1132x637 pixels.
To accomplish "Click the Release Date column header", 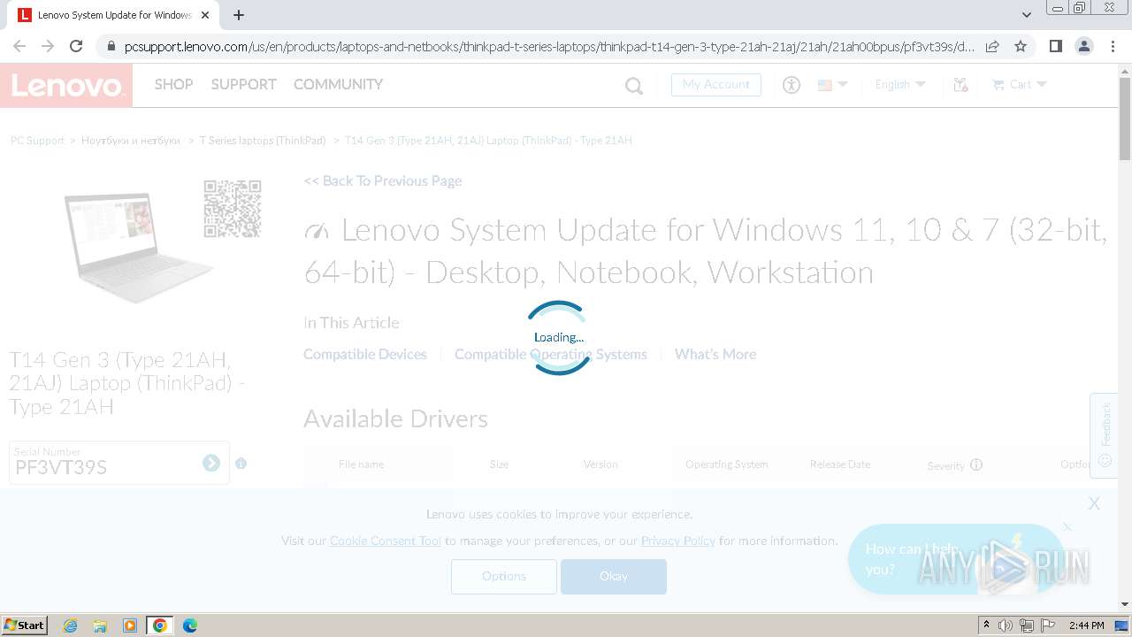I will click(840, 464).
